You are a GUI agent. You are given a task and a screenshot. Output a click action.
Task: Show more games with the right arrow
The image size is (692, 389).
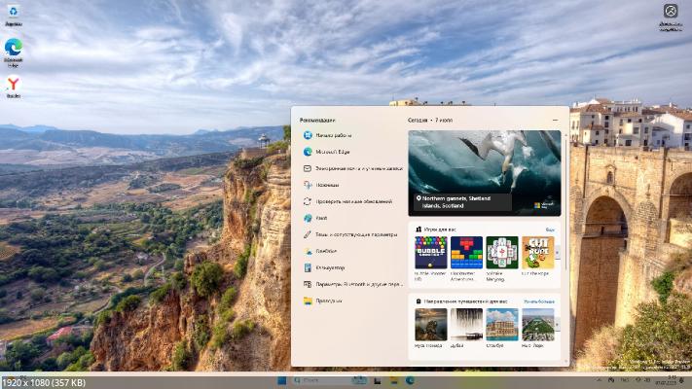click(557, 253)
